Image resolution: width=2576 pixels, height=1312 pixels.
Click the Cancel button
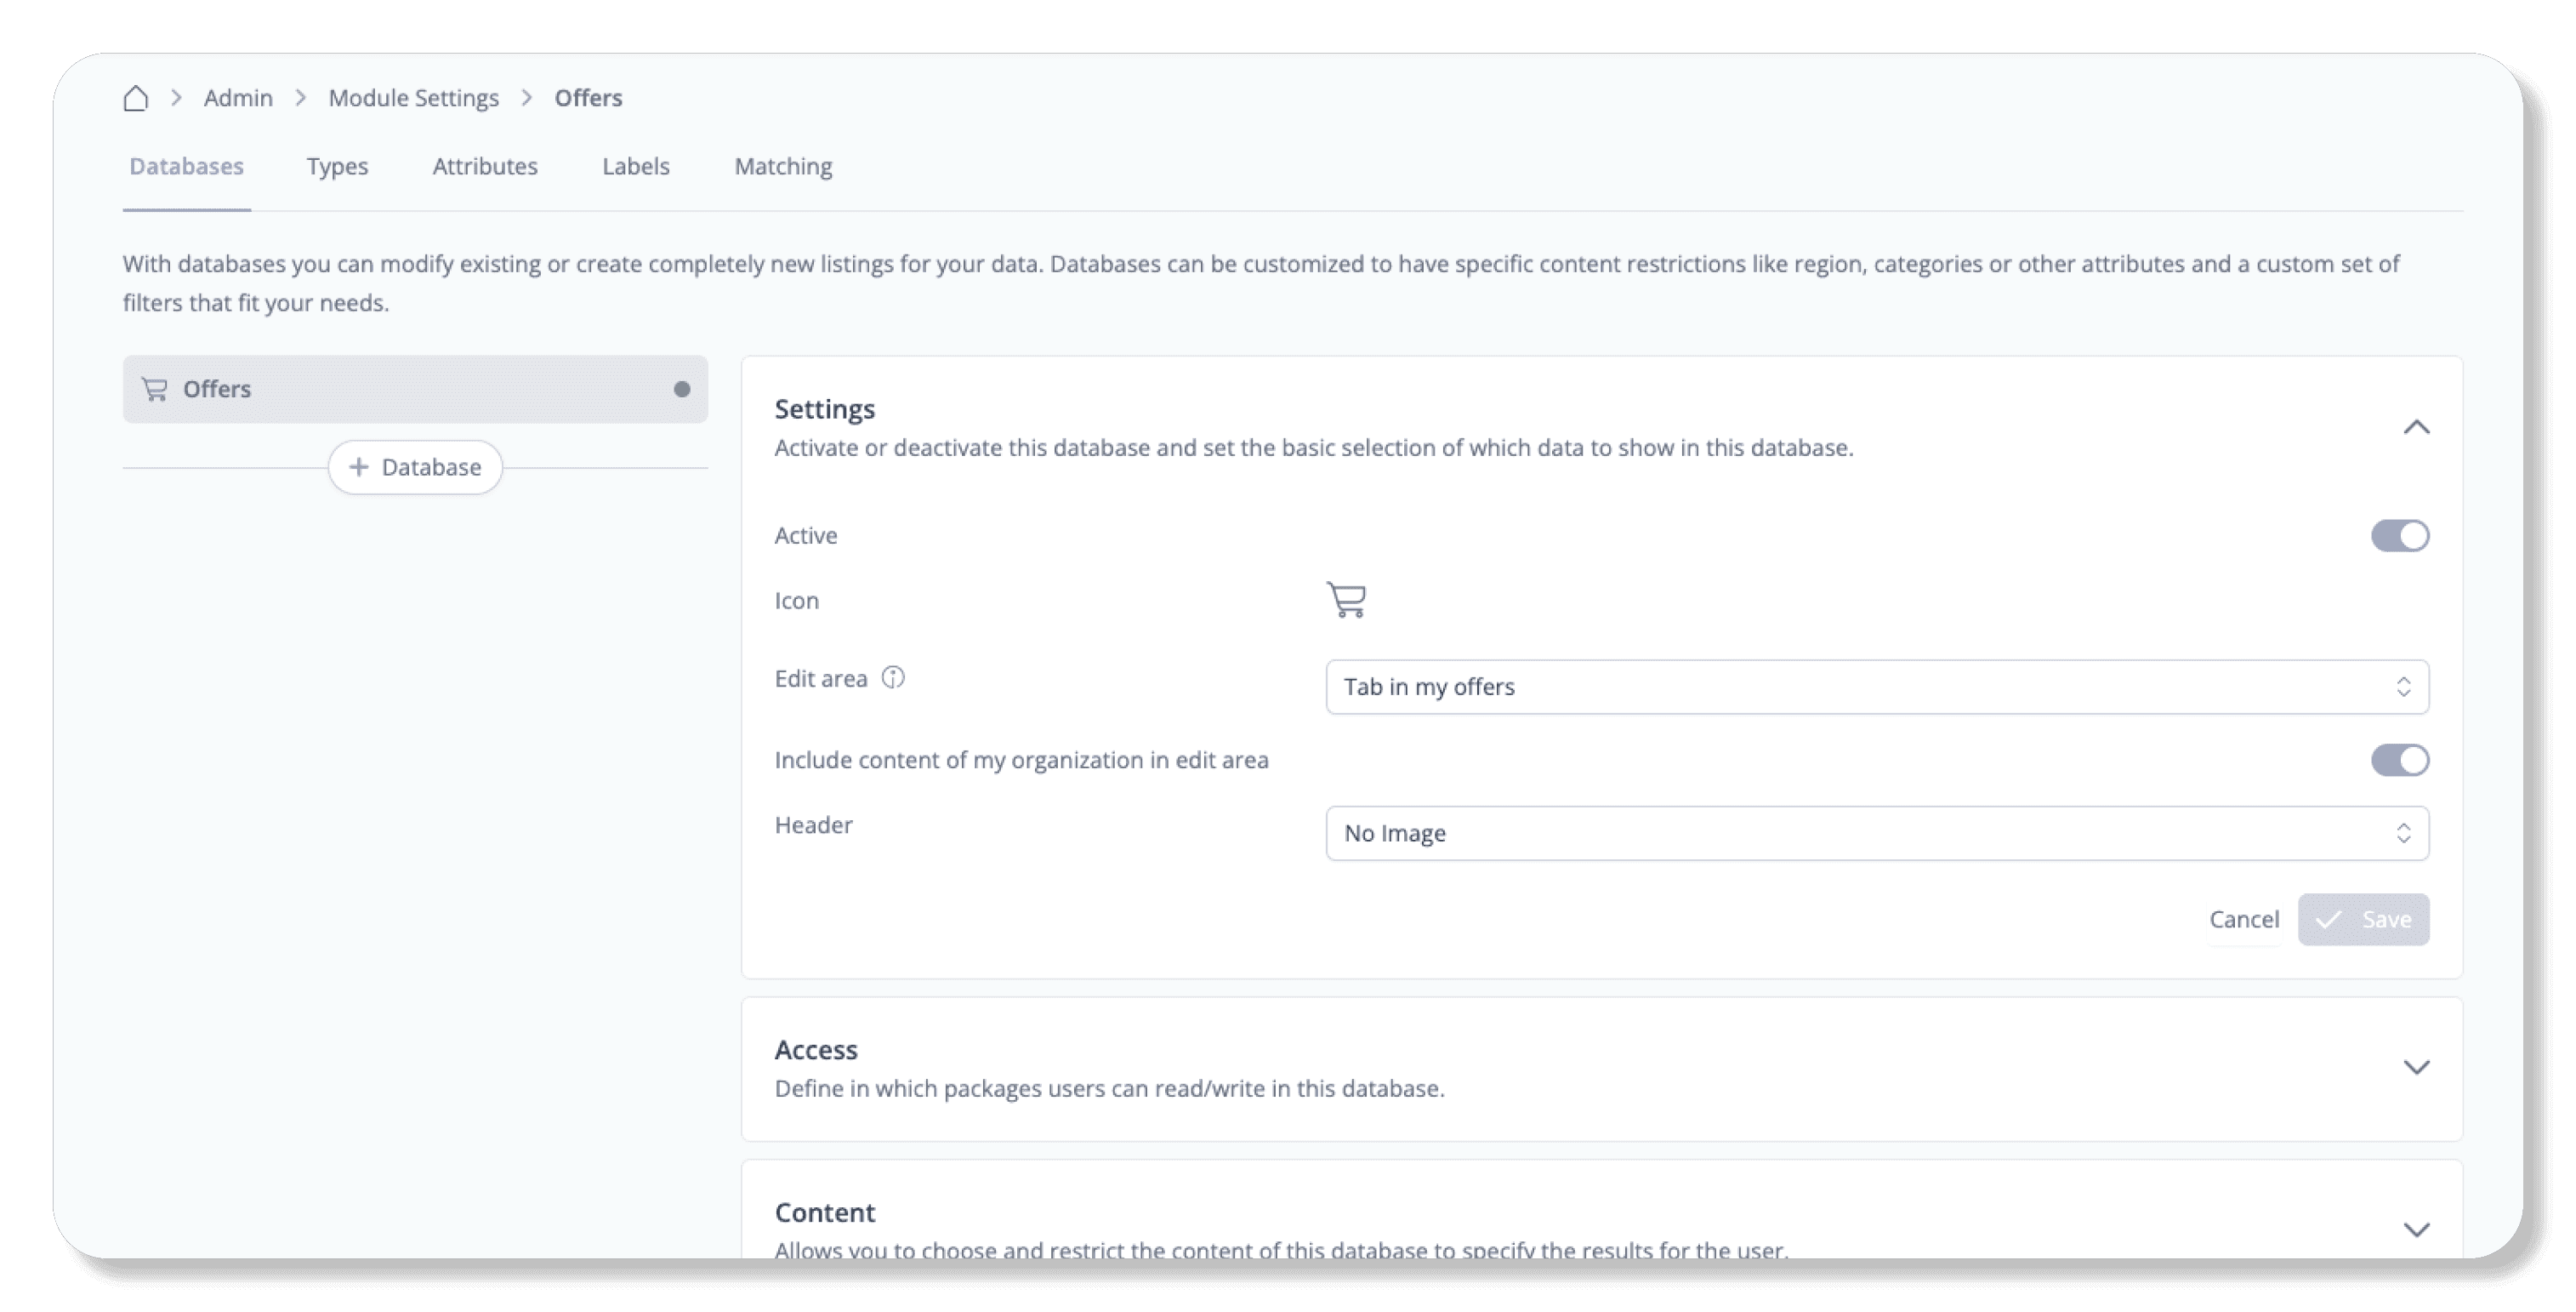click(x=2243, y=920)
